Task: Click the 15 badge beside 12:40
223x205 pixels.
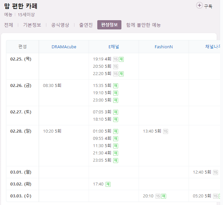Action: click(215, 172)
